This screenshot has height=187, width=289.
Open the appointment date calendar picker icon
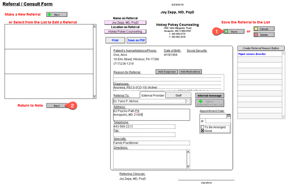click(x=228, y=116)
